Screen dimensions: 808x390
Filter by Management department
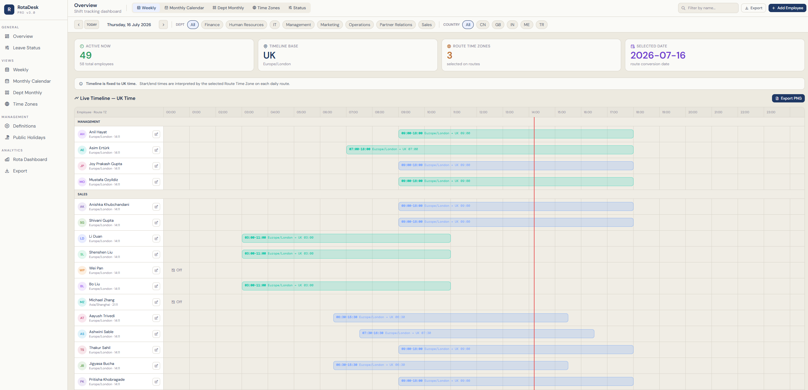[x=298, y=25]
